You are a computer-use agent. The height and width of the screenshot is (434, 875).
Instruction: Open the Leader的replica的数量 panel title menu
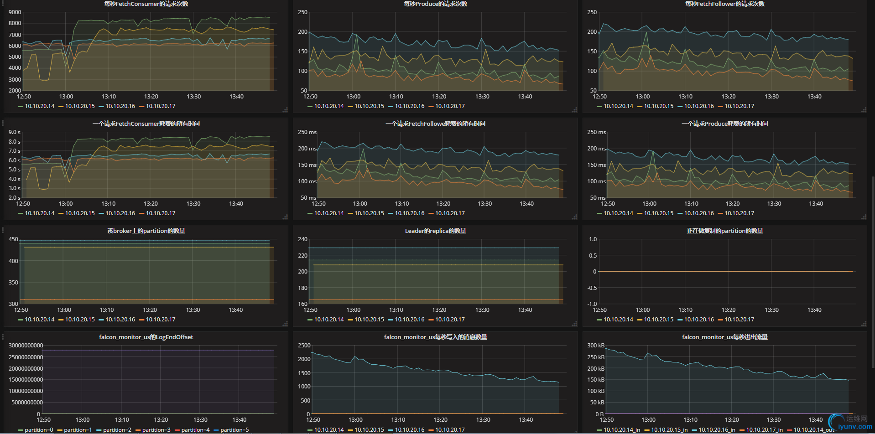click(x=435, y=231)
